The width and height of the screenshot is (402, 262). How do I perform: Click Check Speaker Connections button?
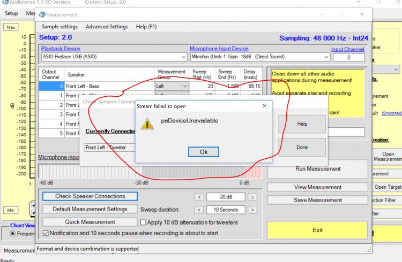point(90,196)
